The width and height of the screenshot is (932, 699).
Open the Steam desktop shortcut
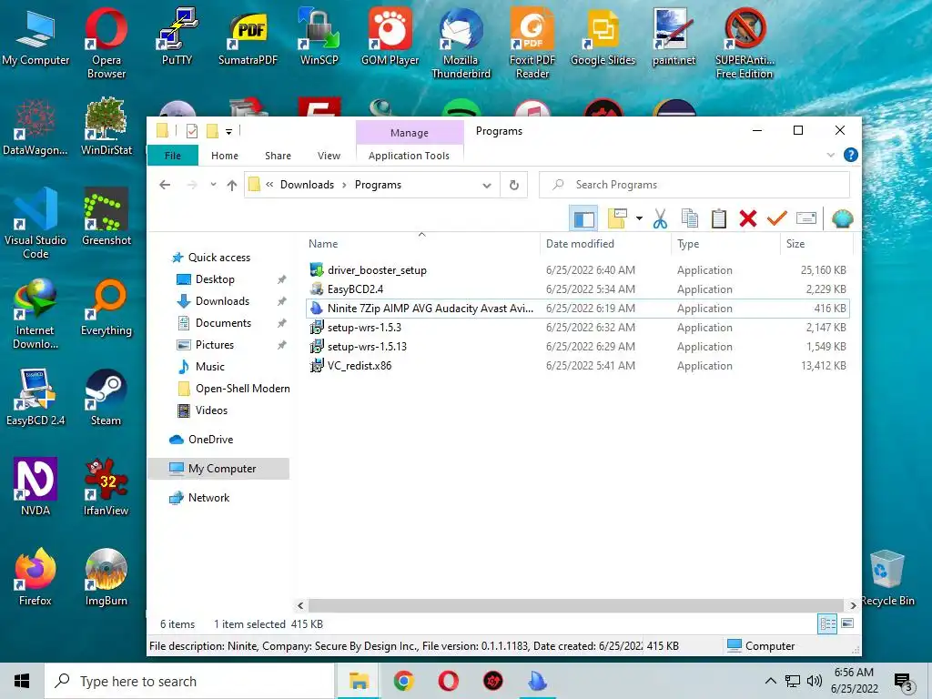106,397
